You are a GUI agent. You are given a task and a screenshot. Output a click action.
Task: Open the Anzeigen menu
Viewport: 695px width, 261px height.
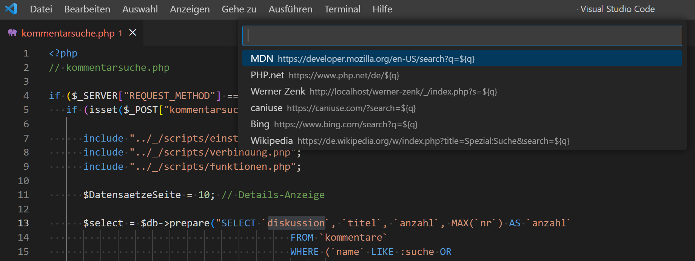(x=190, y=9)
